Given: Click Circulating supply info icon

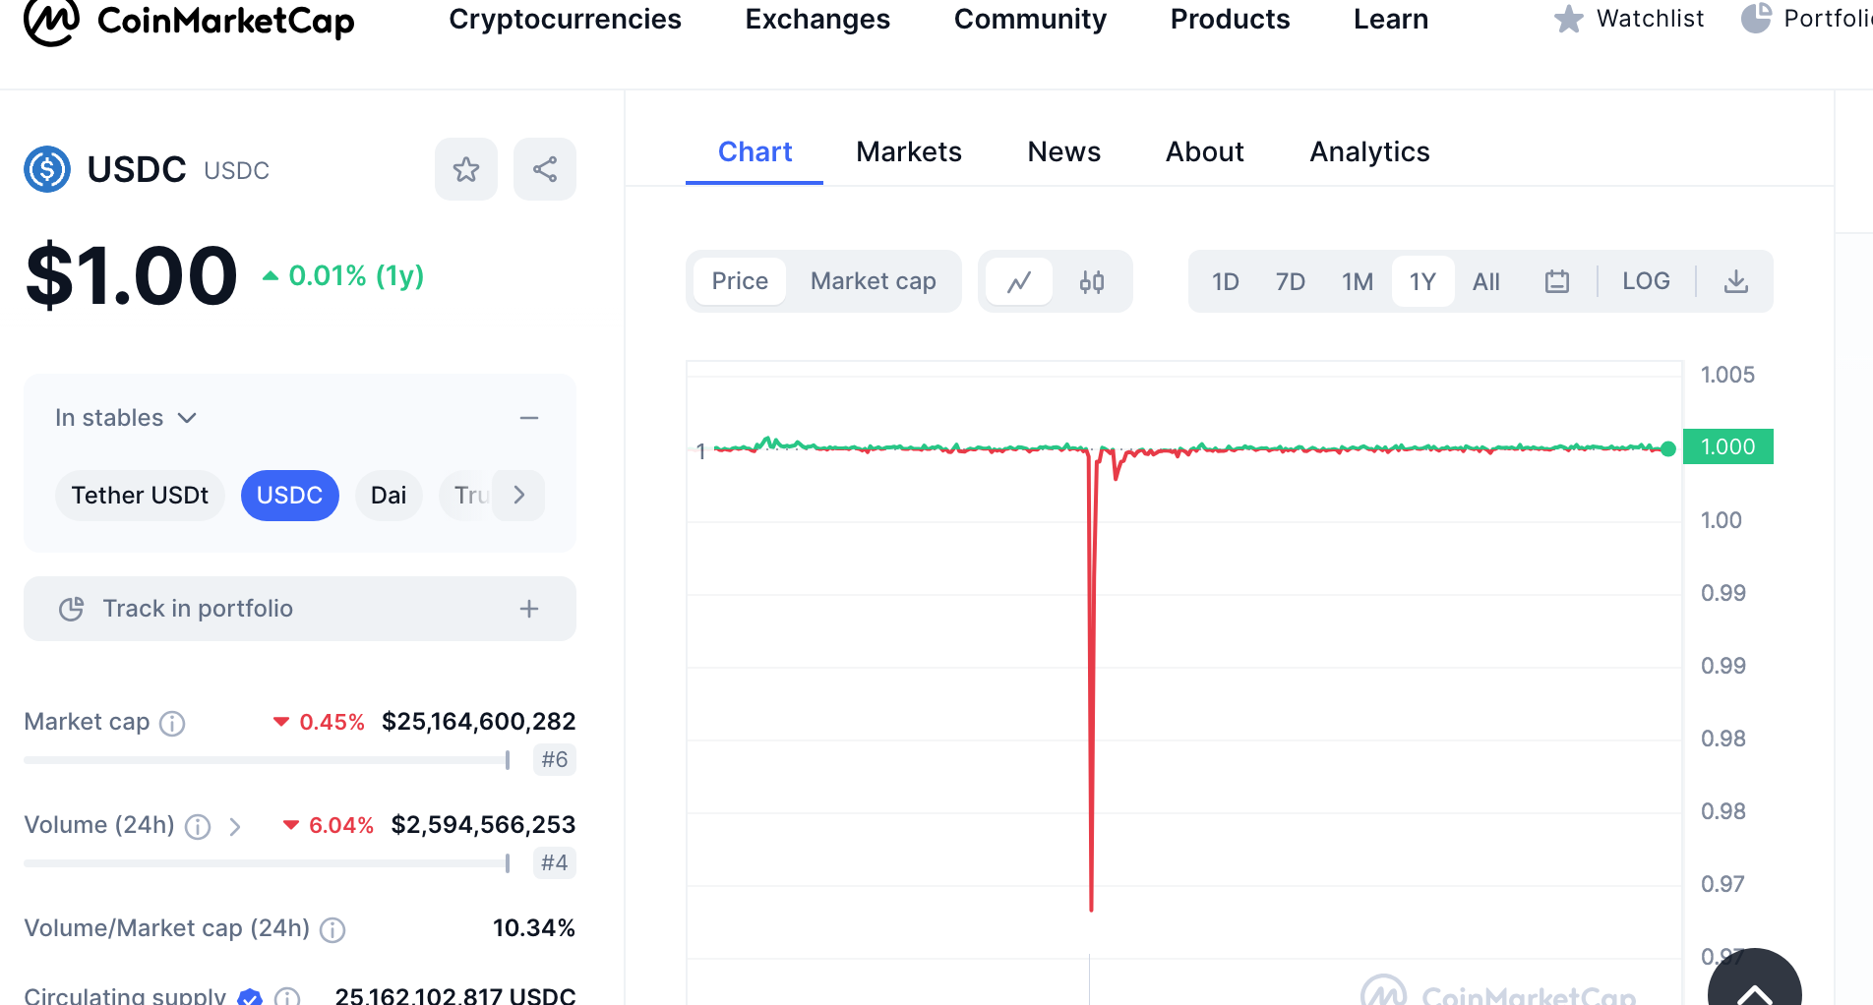Looking at the screenshot, I should pos(287,997).
